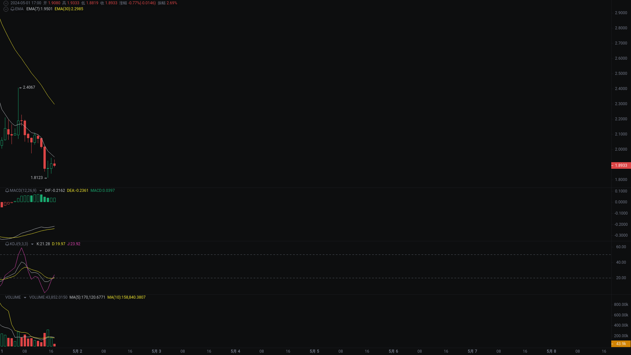Select the 5月8 date label on the timeline
This screenshot has width=631, height=355.
[551, 351]
